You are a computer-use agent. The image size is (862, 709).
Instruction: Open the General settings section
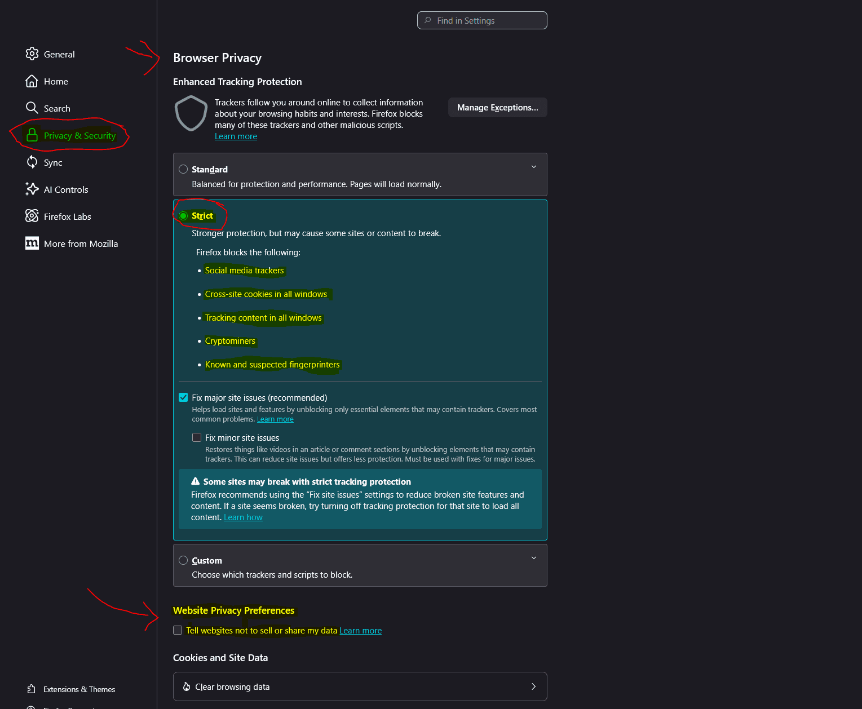pos(59,54)
